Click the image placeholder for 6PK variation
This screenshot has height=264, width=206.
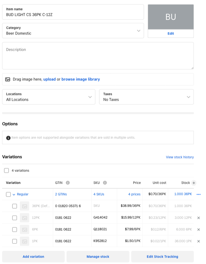pyautogui.click(x=24, y=229)
